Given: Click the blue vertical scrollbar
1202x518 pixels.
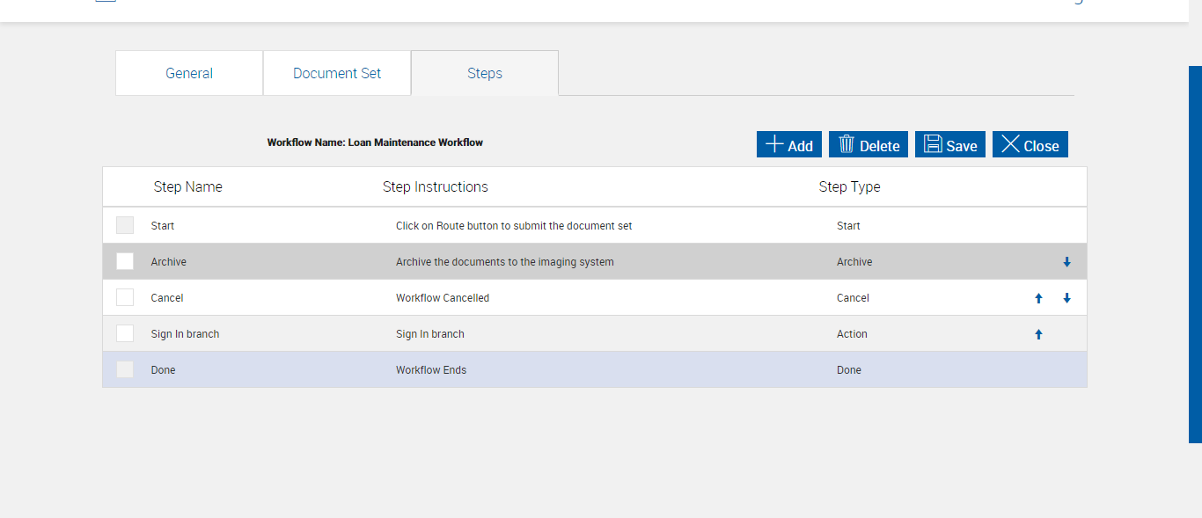Looking at the screenshot, I should point(1195,255).
